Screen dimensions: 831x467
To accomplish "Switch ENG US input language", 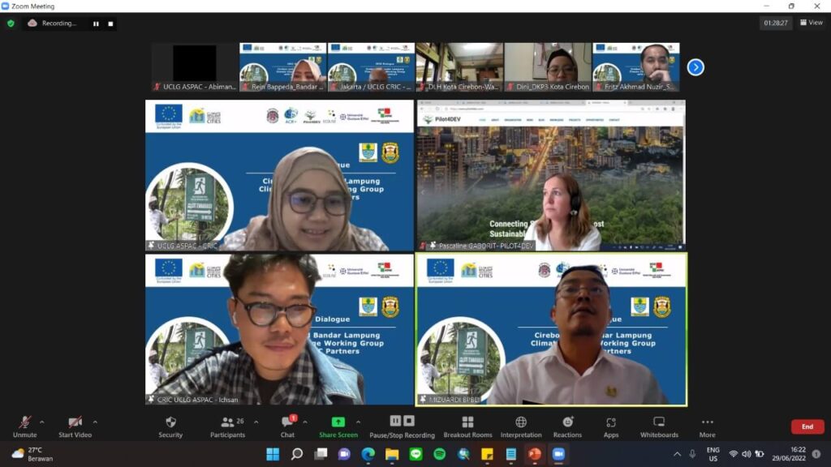I will point(713,454).
